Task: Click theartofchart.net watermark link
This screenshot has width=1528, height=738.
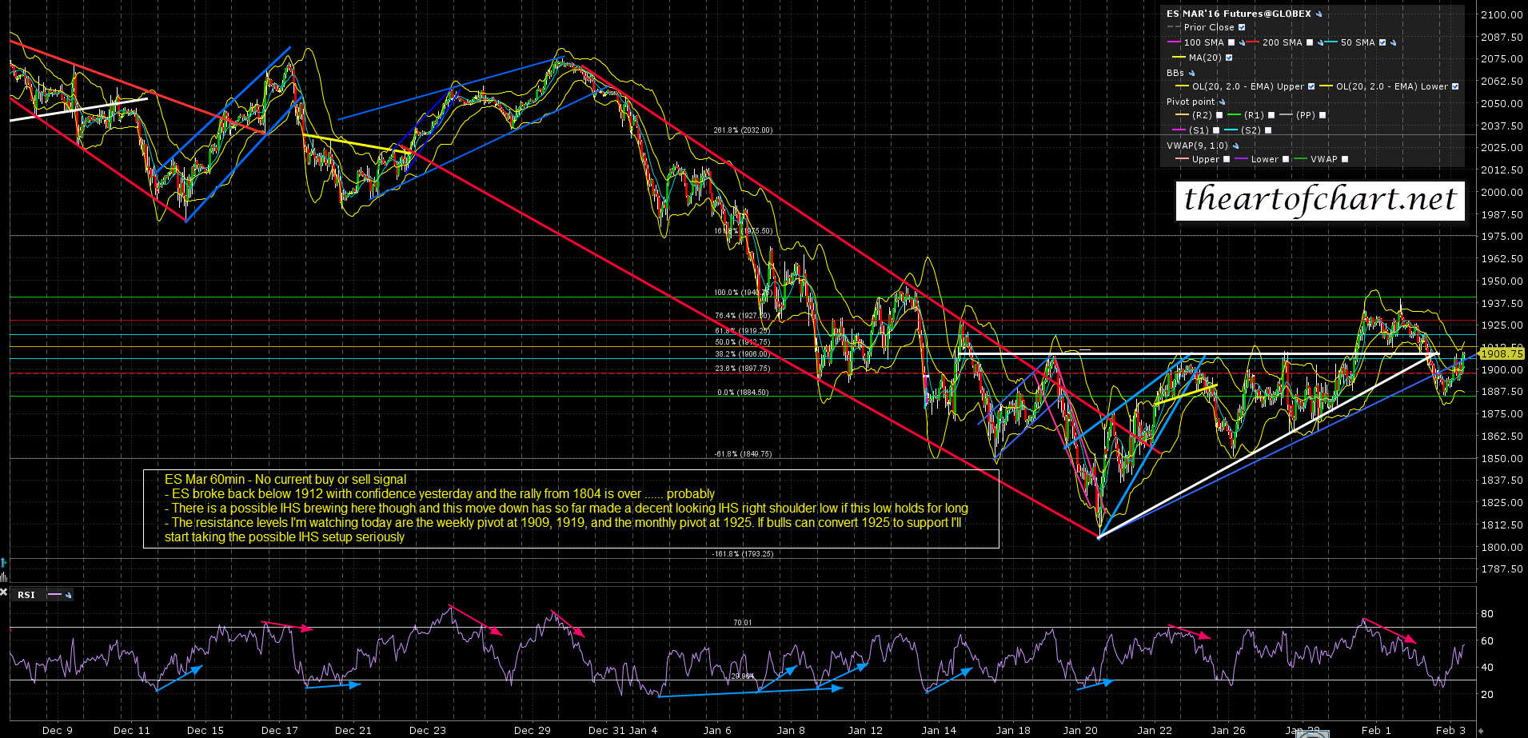Action: pos(1319,200)
